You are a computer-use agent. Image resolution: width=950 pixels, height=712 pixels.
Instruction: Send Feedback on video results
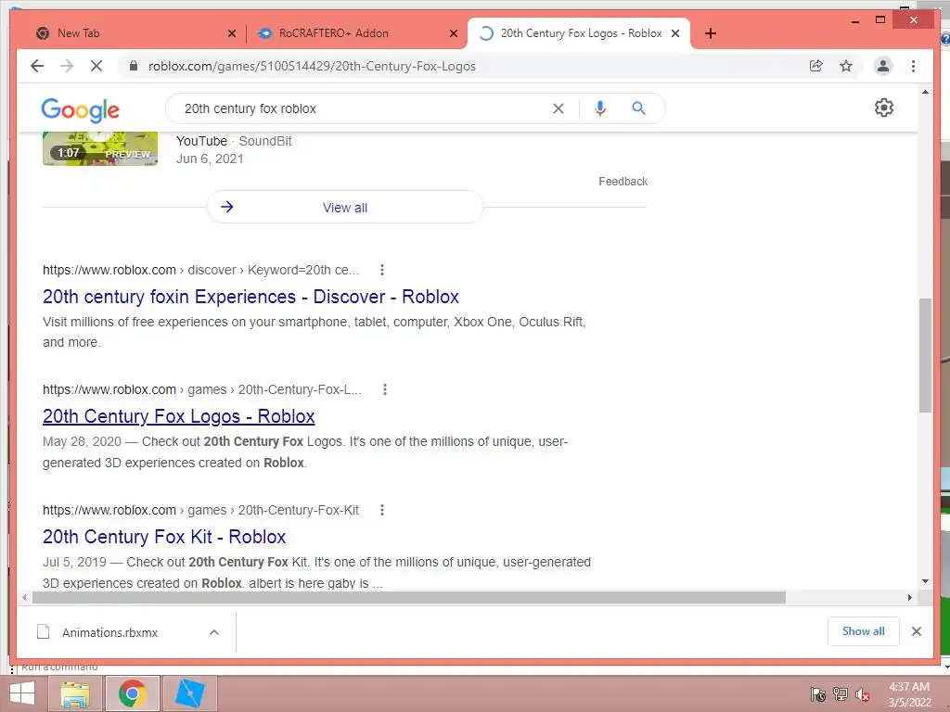[x=623, y=181]
